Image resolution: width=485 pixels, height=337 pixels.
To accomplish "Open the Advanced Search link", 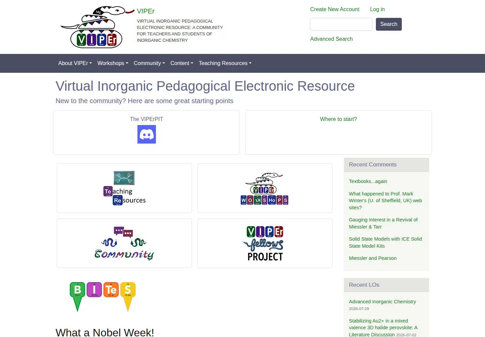I will [x=331, y=39].
